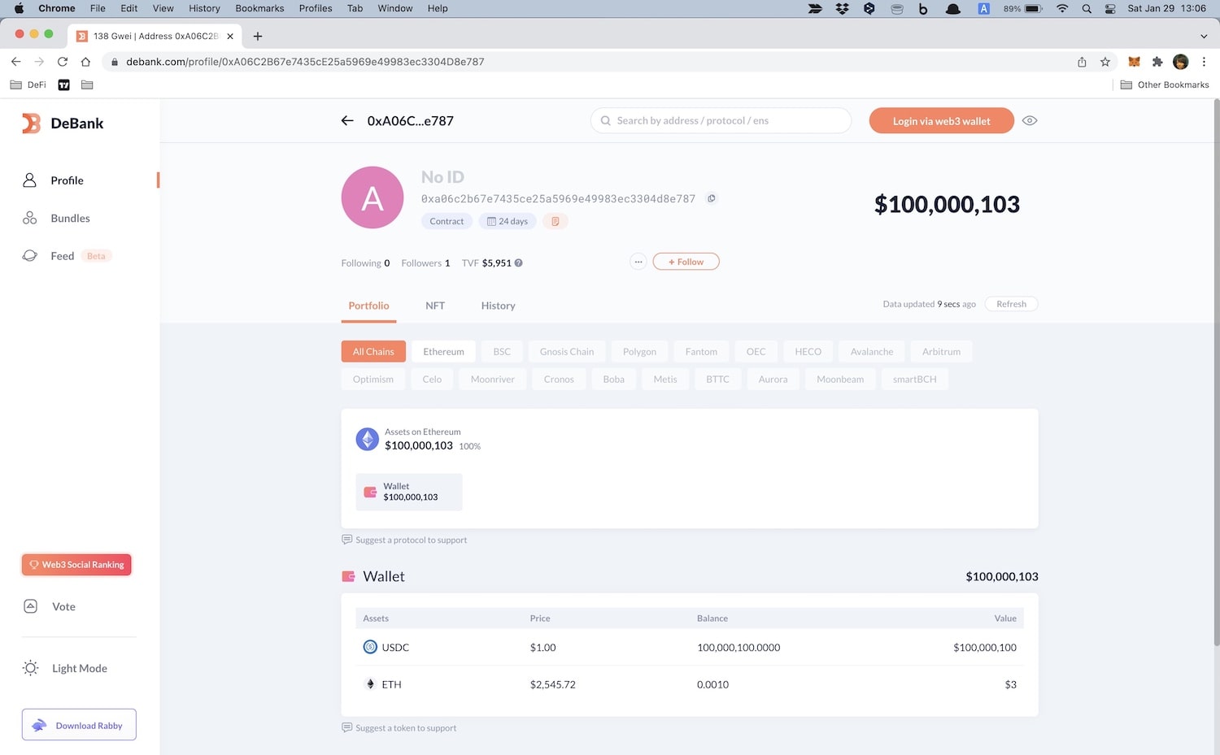
Task: Select the Cronos chain filter
Action: coord(559,379)
